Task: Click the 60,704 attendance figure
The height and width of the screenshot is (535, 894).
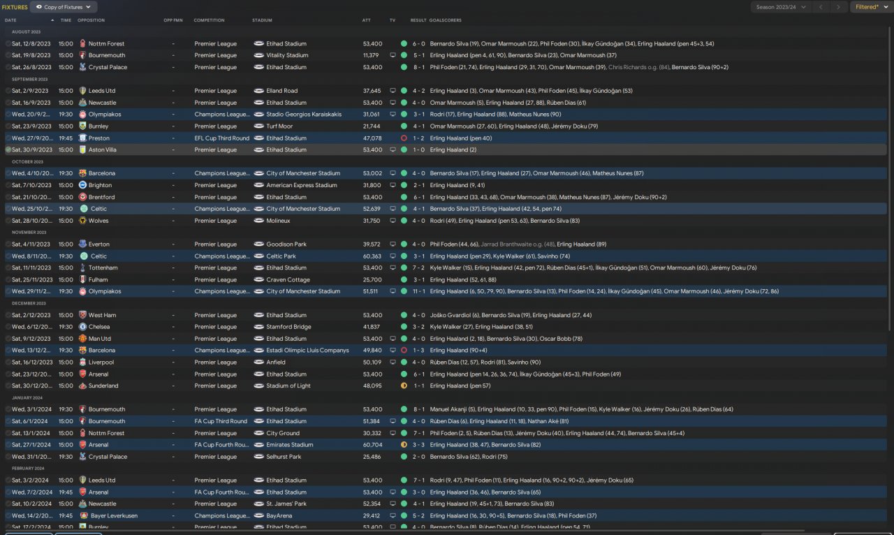Action: click(372, 445)
